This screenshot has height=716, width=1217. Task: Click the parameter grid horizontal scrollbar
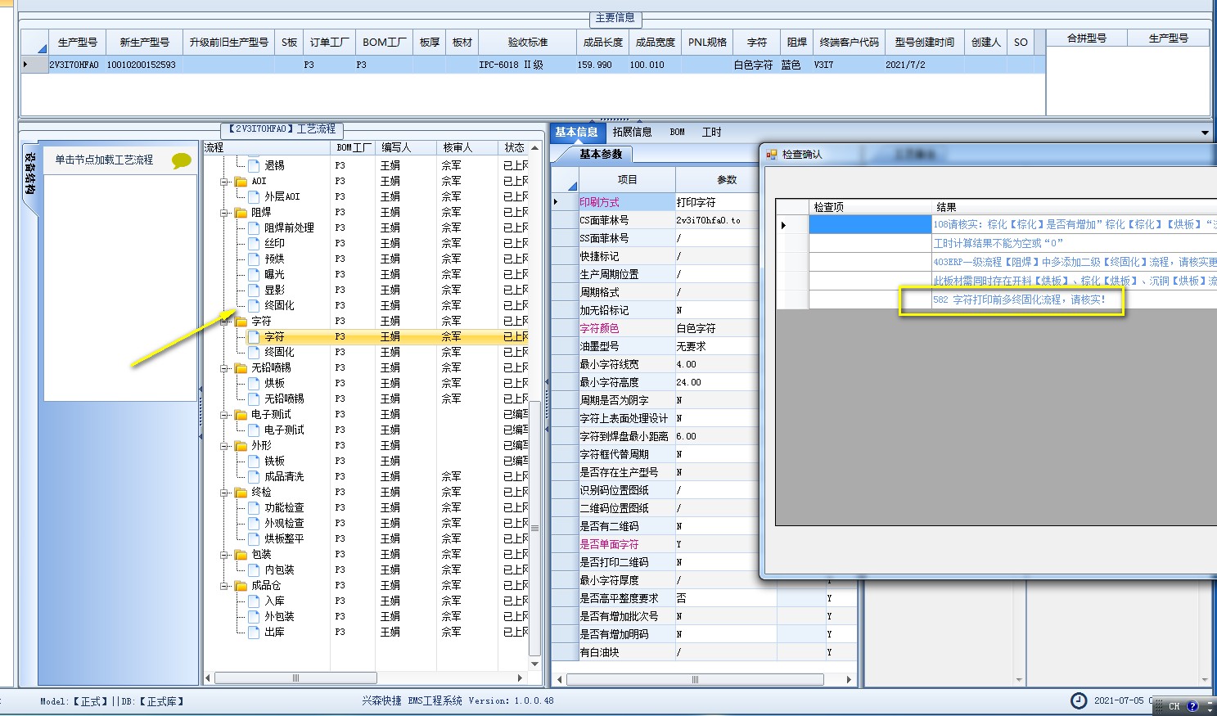695,679
